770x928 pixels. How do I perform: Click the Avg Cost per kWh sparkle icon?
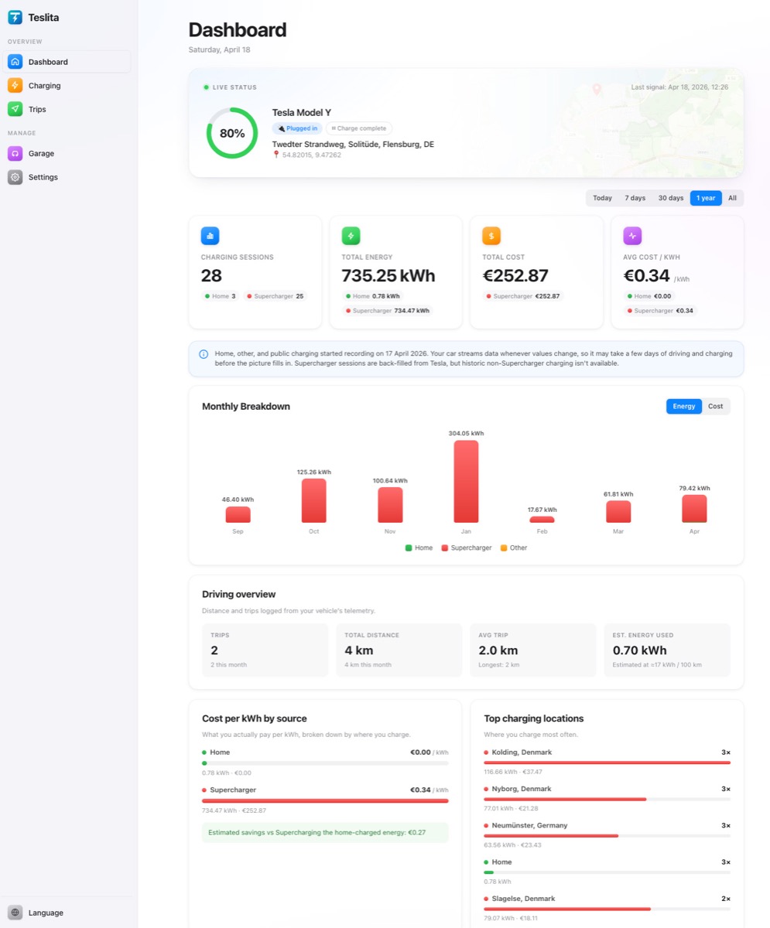coord(633,235)
